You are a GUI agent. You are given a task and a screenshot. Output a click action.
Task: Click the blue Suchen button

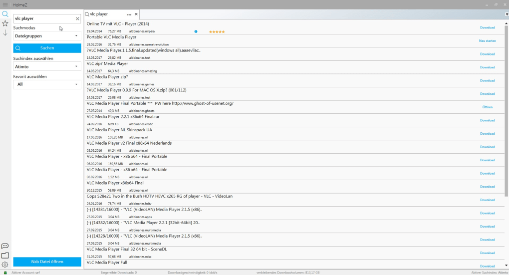click(47, 48)
